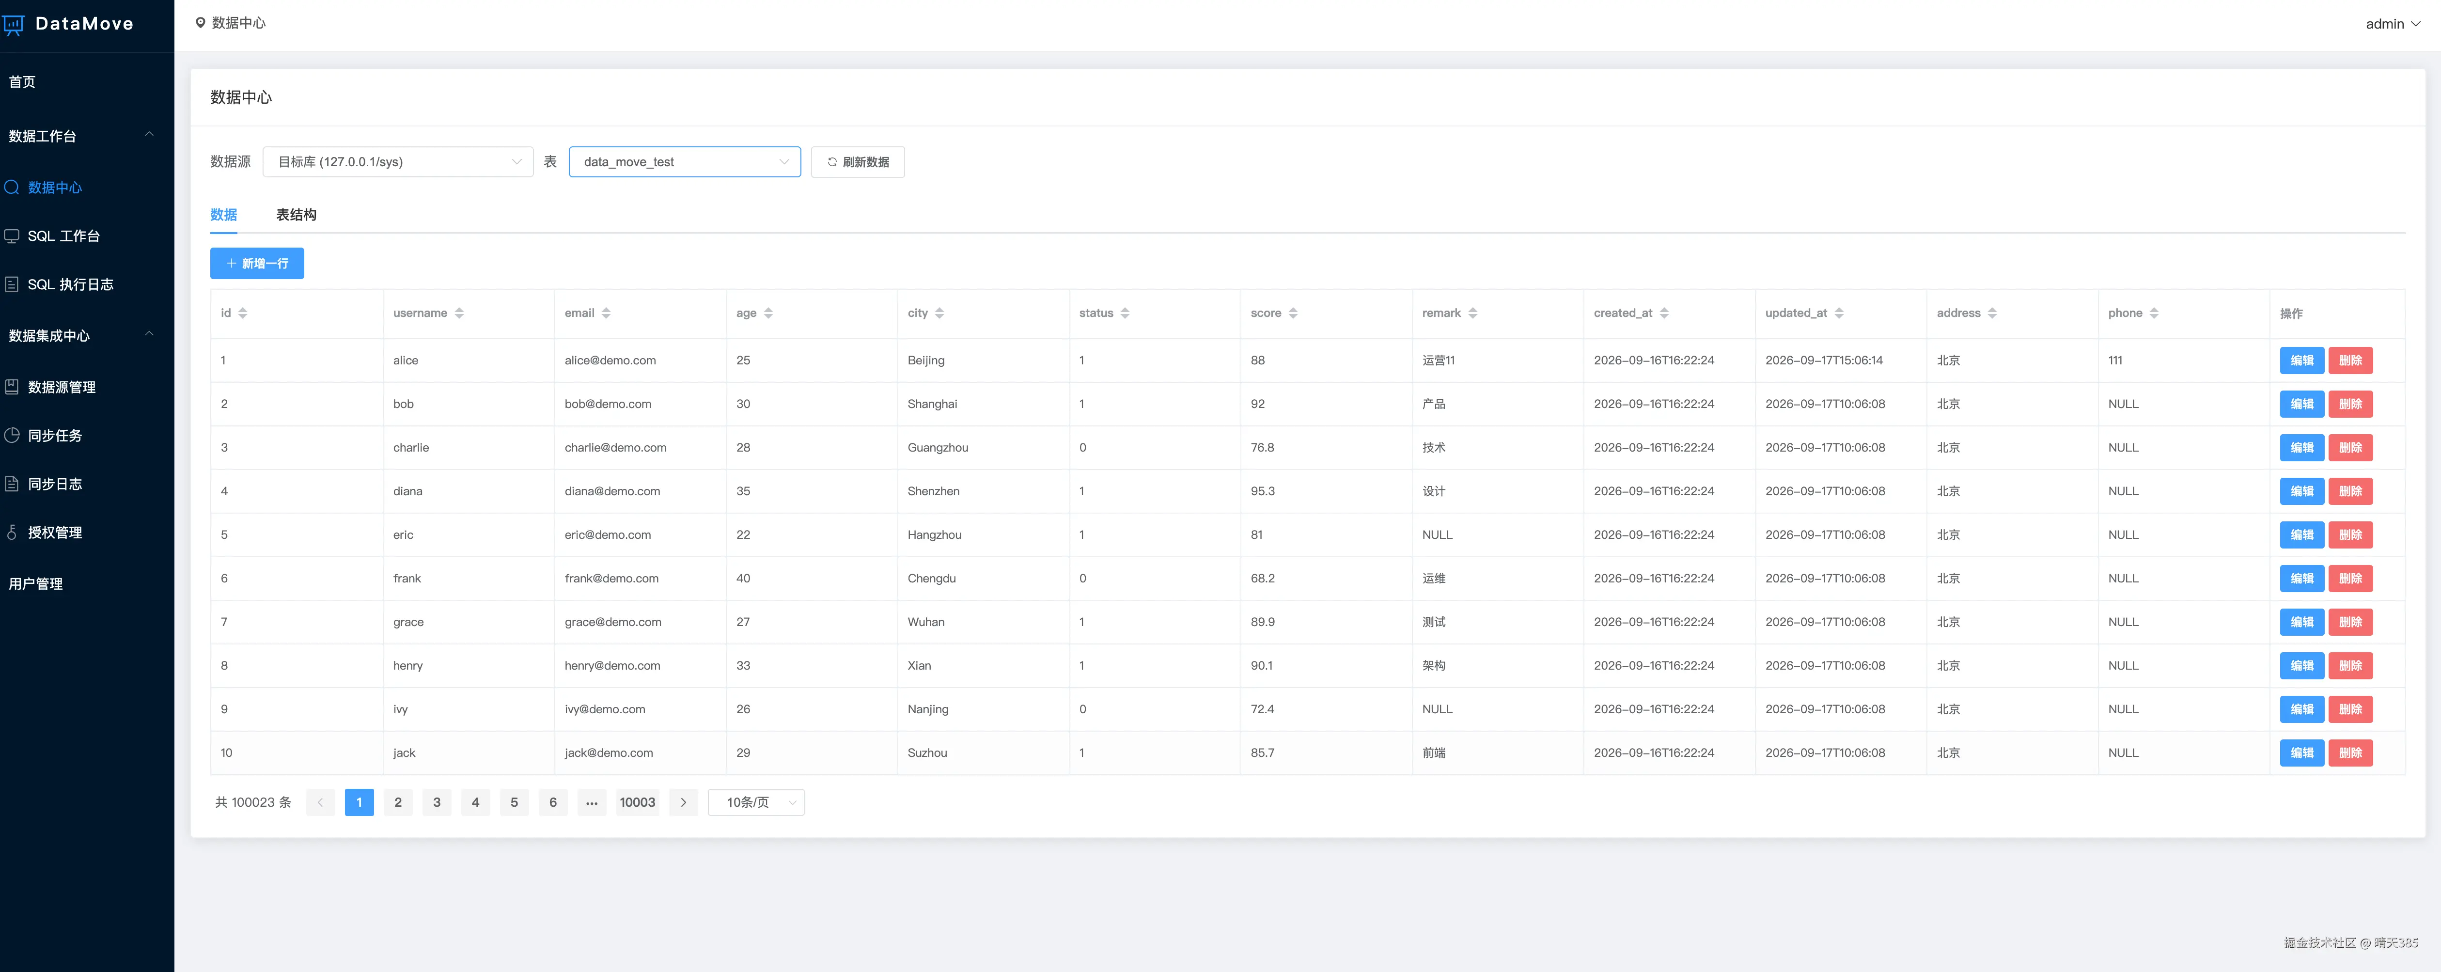Click the location pin icon in breadcrumb
The image size is (2441, 972).
pos(201,23)
